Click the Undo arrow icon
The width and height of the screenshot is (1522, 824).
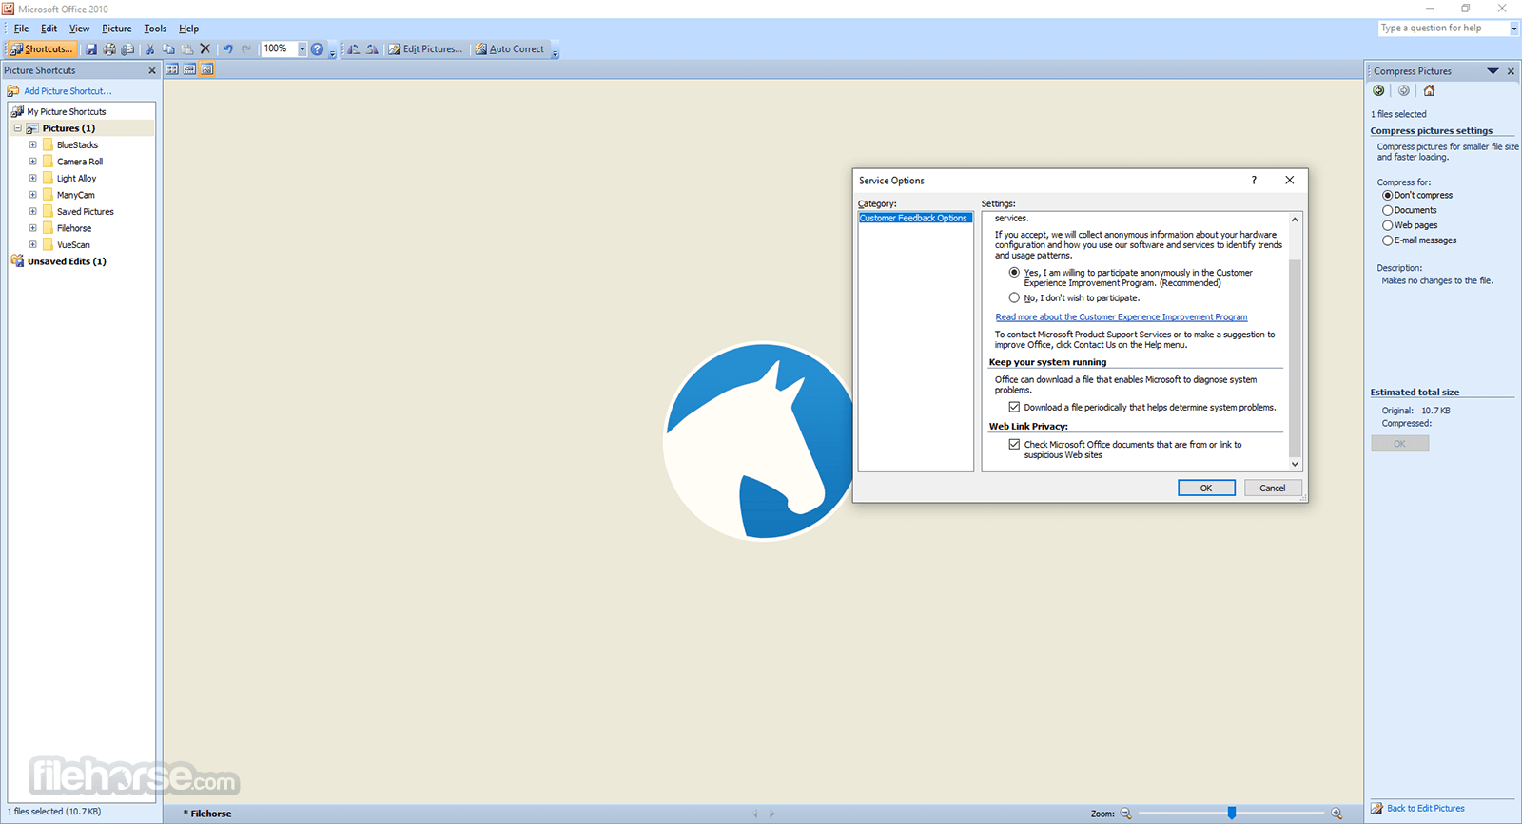coord(228,49)
